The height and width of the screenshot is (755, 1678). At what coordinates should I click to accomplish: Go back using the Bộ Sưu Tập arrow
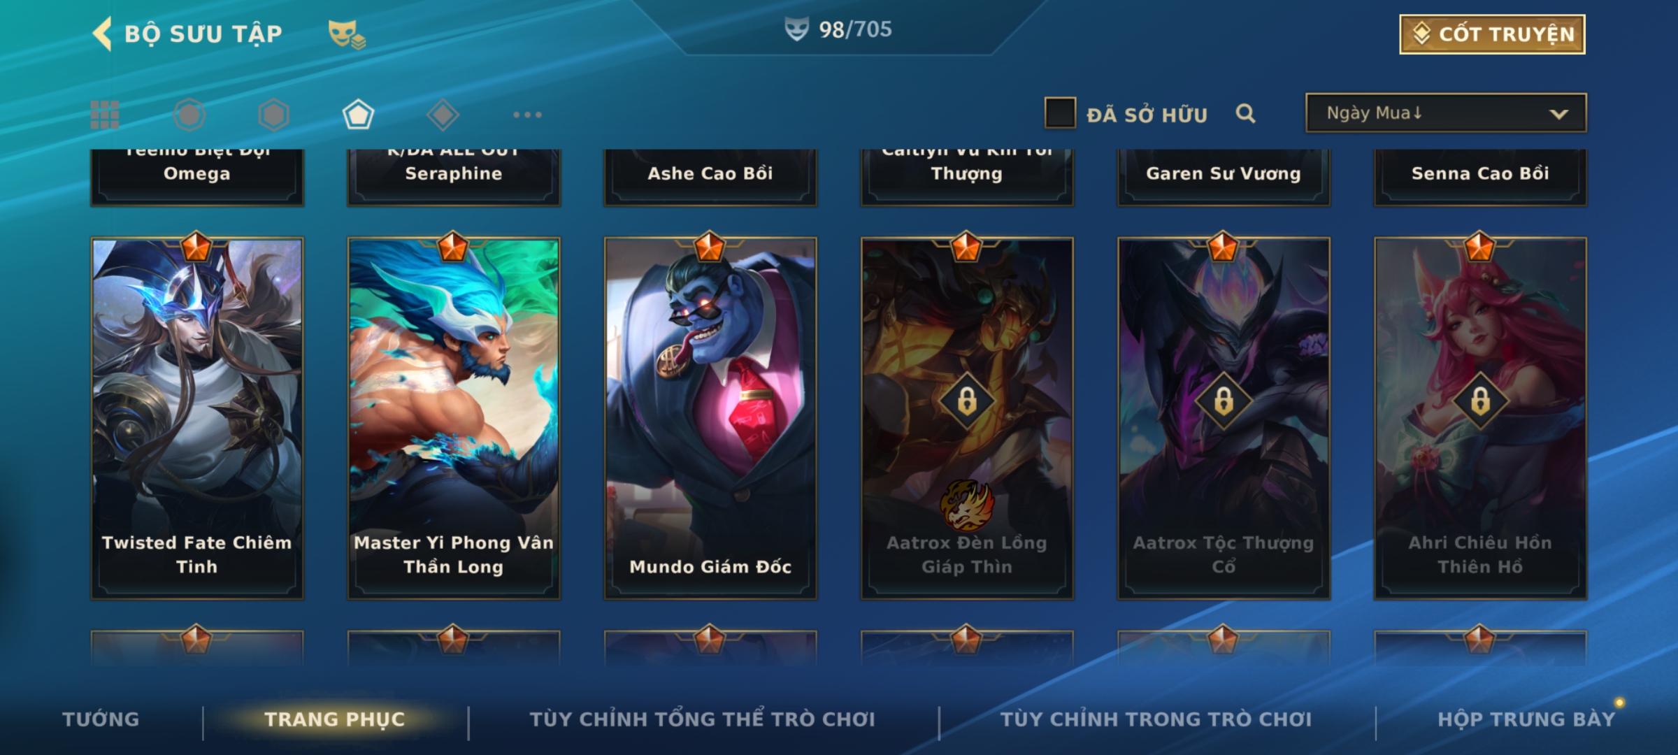coord(102,34)
